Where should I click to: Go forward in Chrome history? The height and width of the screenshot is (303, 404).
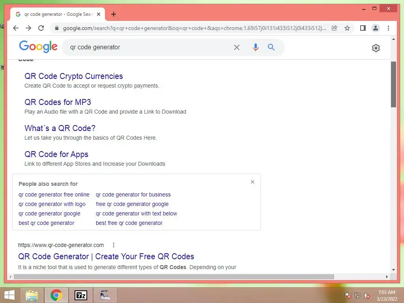(28, 28)
